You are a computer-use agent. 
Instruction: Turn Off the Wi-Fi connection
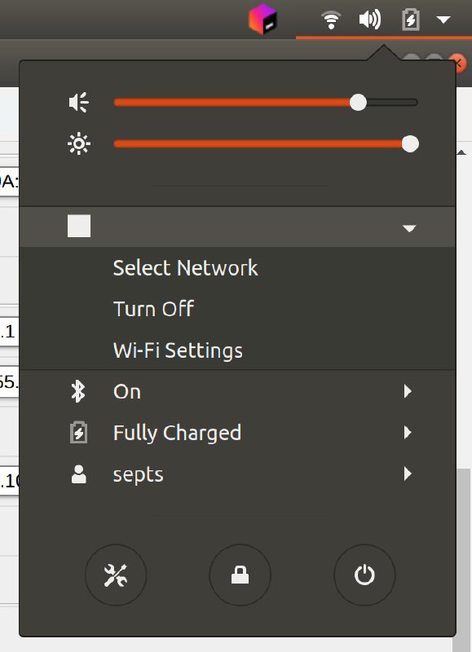coord(153,309)
